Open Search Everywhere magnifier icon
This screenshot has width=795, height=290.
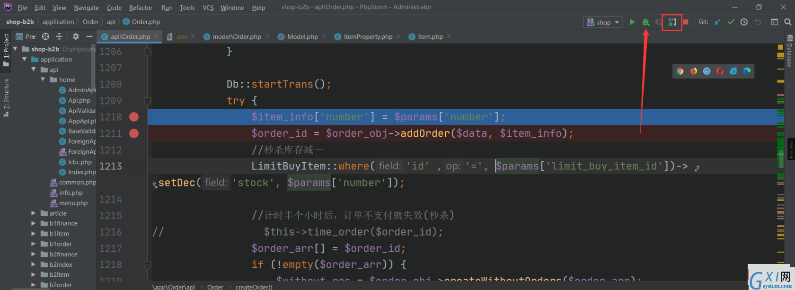(787, 22)
